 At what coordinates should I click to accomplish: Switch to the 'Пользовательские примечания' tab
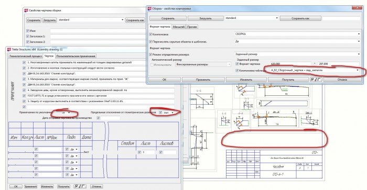pyautogui.click(x=76, y=56)
